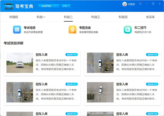
Task: Go to the 科目三 tab
Action: click(x=96, y=17)
